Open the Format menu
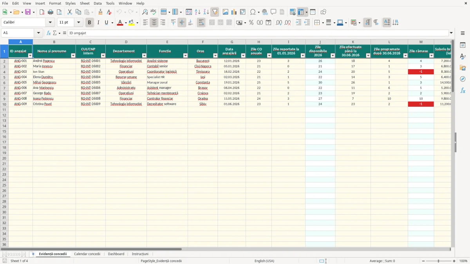The image size is (470, 264). click(x=55, y=3)
